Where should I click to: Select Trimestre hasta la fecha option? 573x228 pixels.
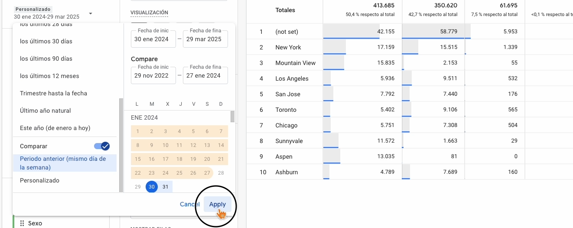pyautogui.click(x=53, y=93)
